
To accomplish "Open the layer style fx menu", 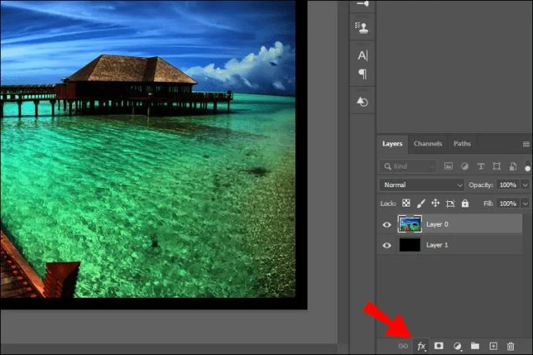I will coord(421,346).
